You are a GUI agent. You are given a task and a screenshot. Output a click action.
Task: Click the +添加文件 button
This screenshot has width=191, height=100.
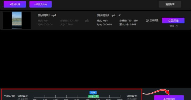point(15,4)
